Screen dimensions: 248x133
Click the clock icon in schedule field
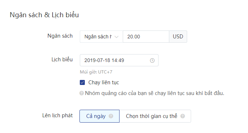pos(152,60)
